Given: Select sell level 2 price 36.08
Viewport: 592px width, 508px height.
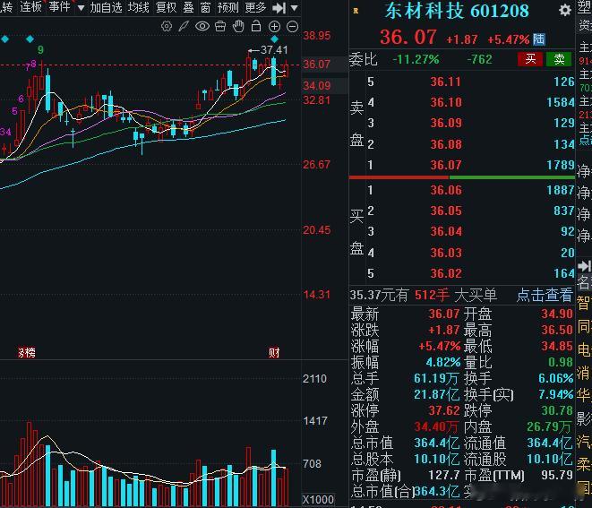Looking at the screenshot, I should pyautogui.click(x=445, y=144).
